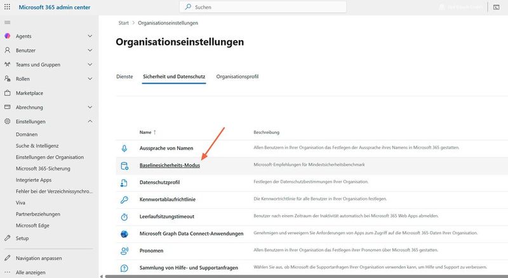
Task: Open the Datenschutzprofil setting
Action: 159,182
